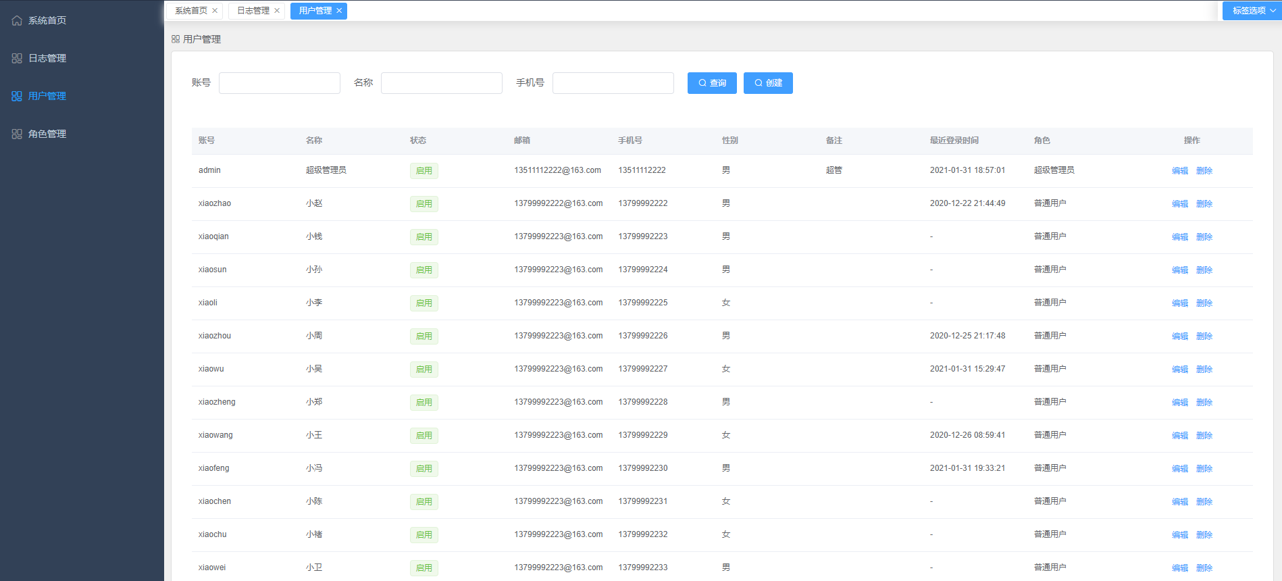Viewport: 1282px width, 581px height.
Task: Edit the xiaozheng user
Action: pos(1180,403)
